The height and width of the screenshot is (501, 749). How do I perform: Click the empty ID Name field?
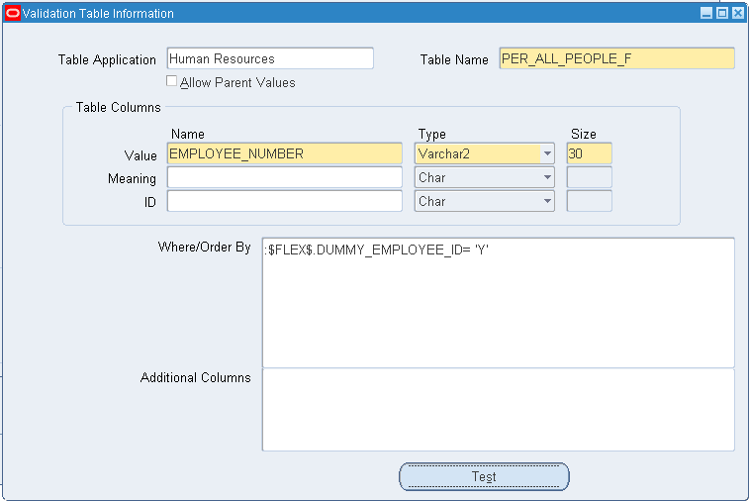pyautogui.click(x=285, y=201)
